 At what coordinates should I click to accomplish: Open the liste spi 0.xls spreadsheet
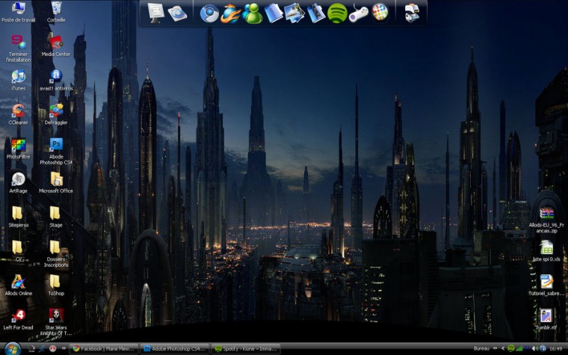[546, 251]
